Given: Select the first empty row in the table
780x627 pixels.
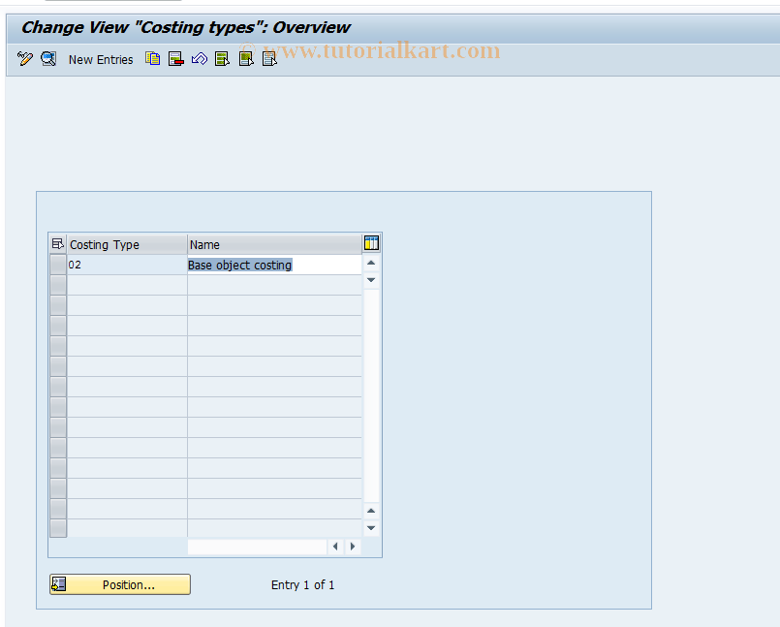Looking at the screenshot, I should 57,284.
